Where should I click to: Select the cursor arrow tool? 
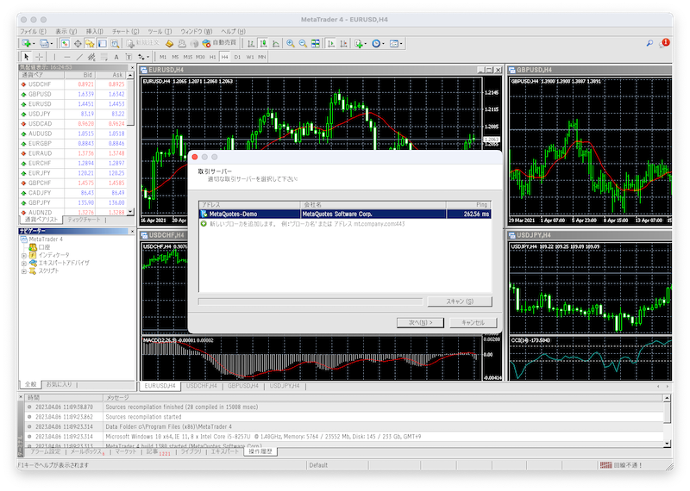[x=27, y=57]
